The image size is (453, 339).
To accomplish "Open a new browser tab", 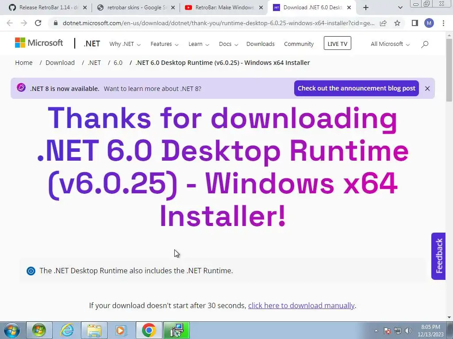I will [366, 8].
